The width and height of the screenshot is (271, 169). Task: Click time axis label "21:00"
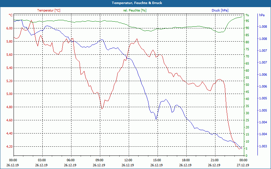click(x=214, y=160)
